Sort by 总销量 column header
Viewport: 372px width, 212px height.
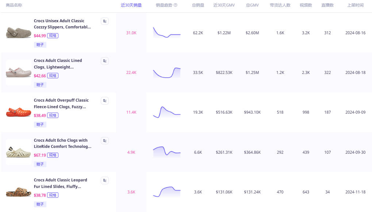[x=198, y=5]
